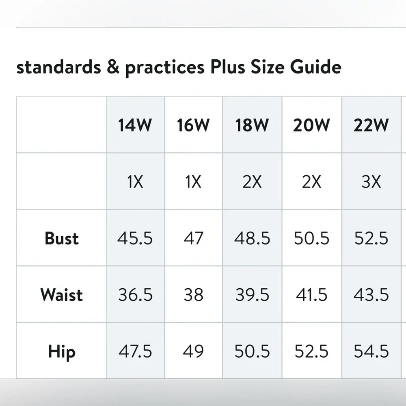The width and height of the screenshot is (406, 406).
Task: Select the 36.5 waist measurement
Action: coord(135,295)
